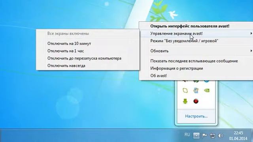Expand the submenu arrow next to 'Обновить'

251,51
